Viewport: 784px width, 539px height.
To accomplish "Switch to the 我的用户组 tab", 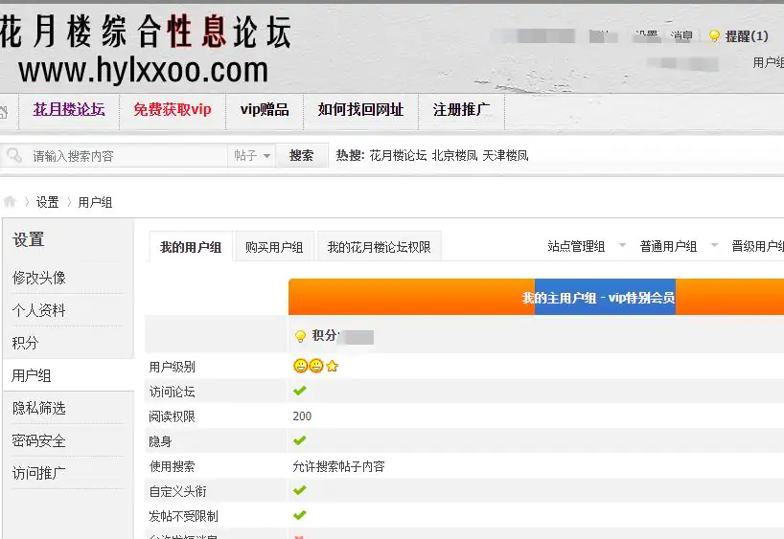I will [x=191, y=247].
